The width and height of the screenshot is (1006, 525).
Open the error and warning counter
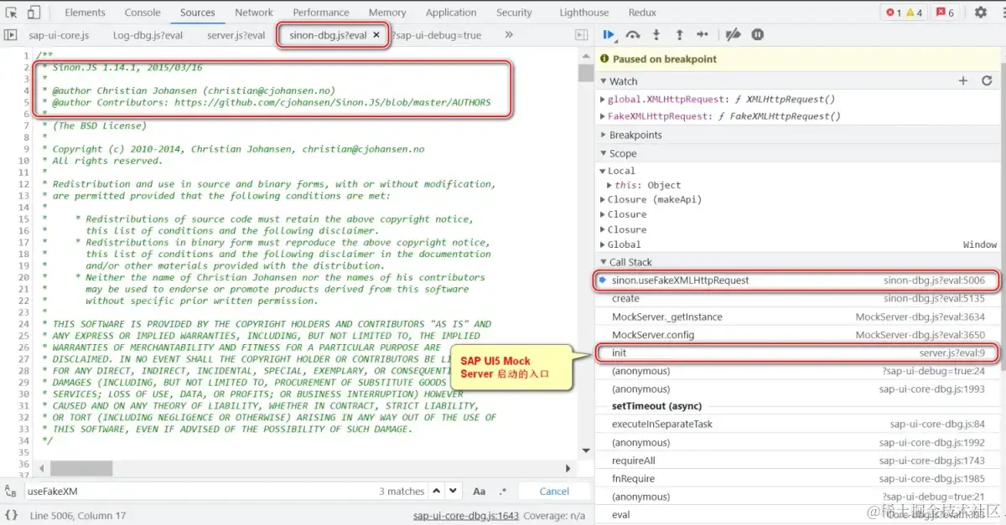(x=905, y=13)
